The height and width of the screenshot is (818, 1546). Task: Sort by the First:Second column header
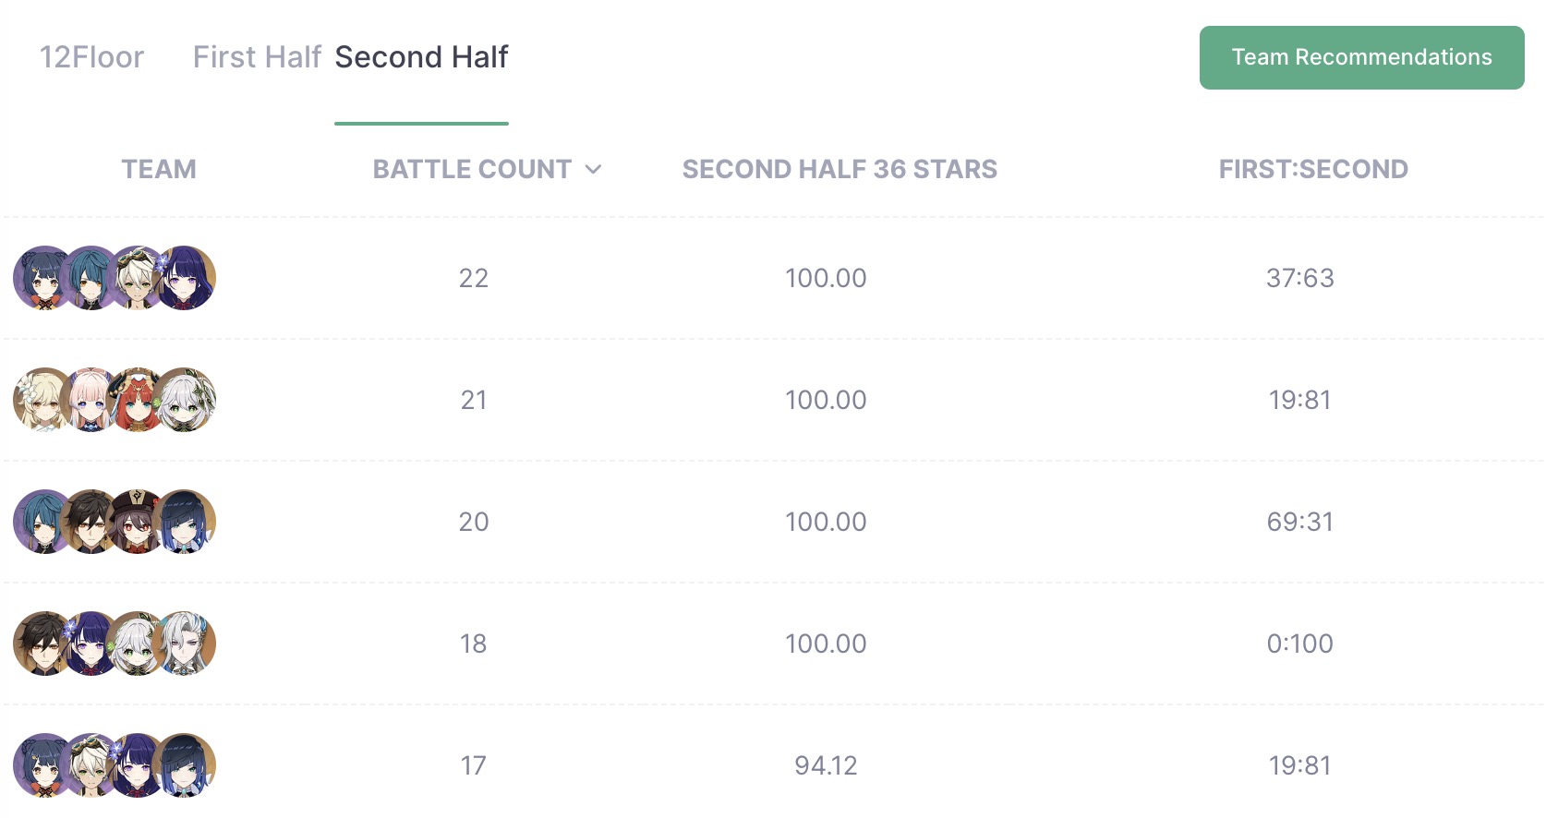point(1312,169)
